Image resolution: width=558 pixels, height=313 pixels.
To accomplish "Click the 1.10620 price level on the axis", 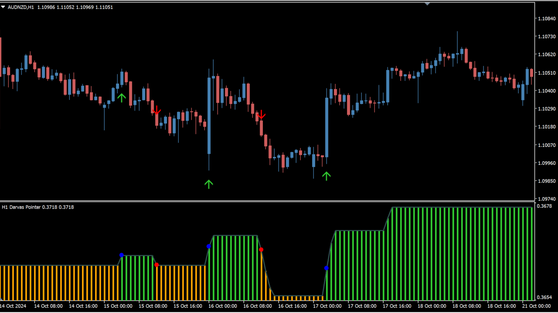I will click(x=547, y=55).
